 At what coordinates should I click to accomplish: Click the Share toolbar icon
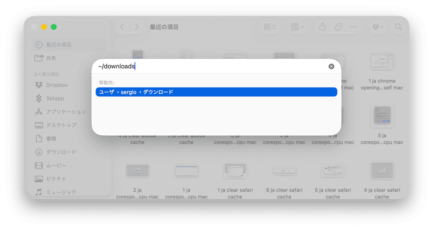coord(323,27)
